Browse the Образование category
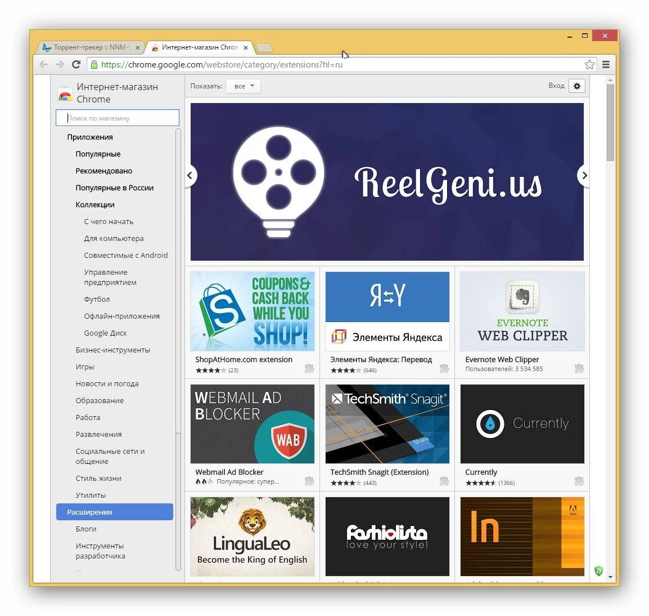This screenshot has height=616, width=649. 100,401
